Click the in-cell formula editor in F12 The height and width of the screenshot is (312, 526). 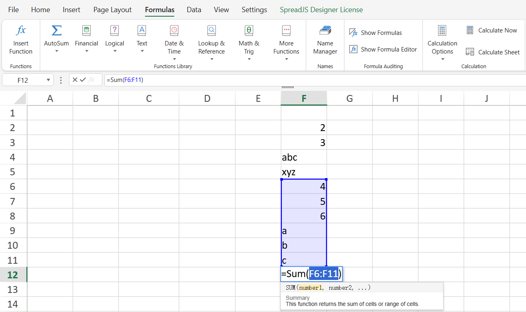[312, 274]
